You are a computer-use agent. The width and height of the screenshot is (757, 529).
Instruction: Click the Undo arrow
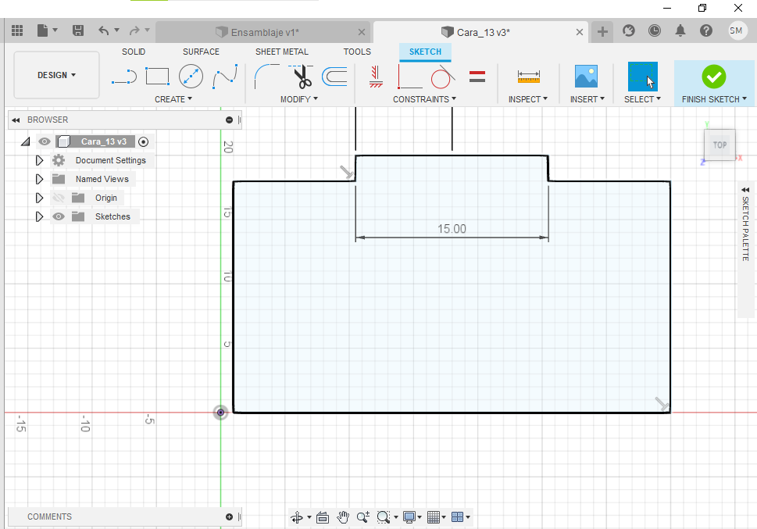pyautogui.click(x=103, y=31)
